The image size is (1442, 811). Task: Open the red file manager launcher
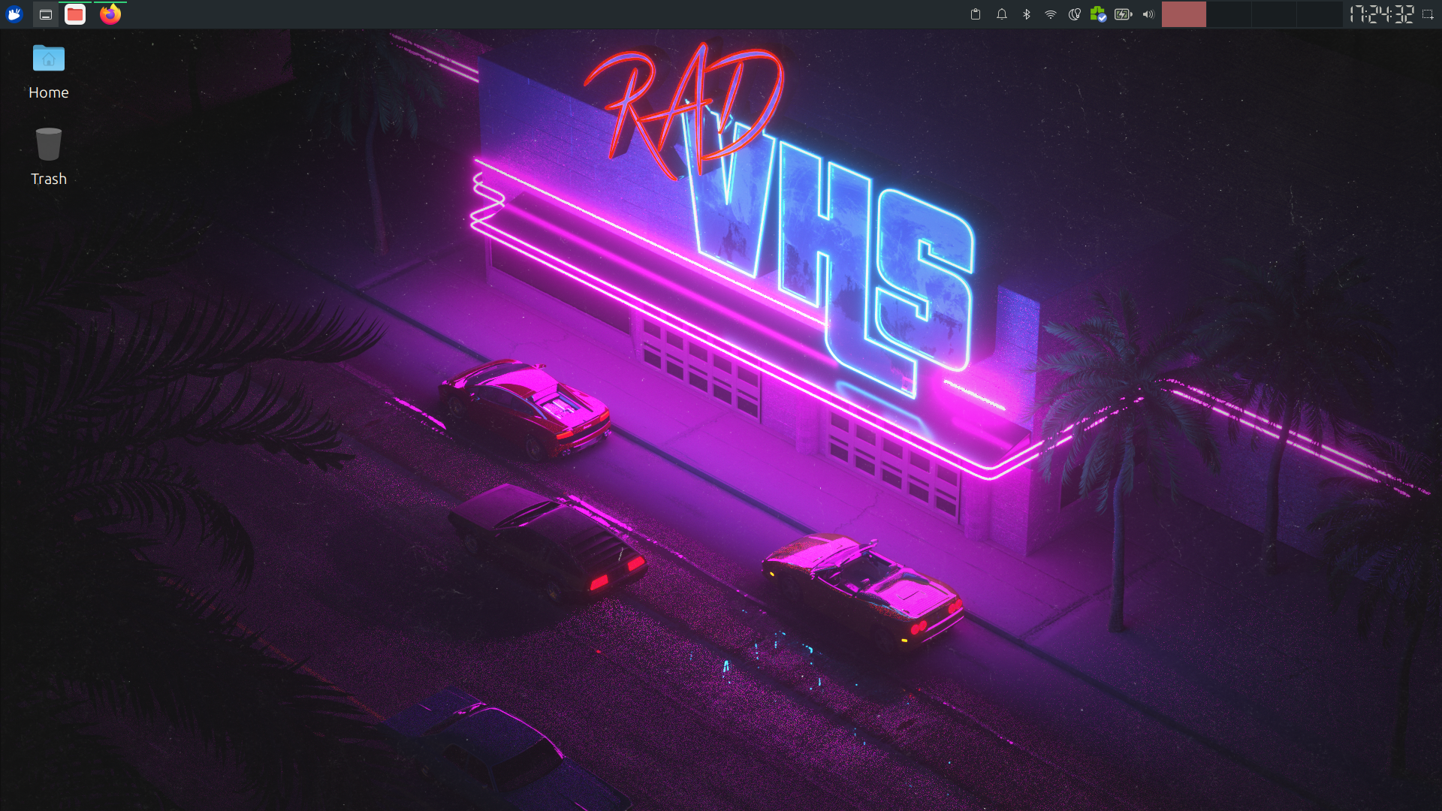tap(75, 14)
